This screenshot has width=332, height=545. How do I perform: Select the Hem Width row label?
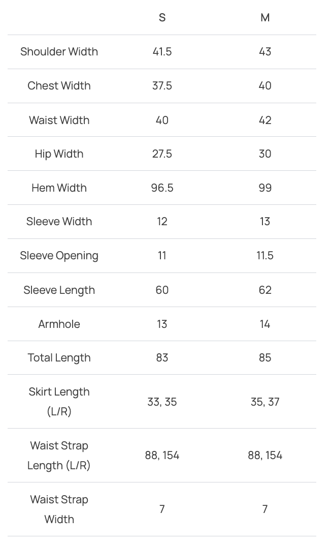pyautogui.click(x=59, y=188)
